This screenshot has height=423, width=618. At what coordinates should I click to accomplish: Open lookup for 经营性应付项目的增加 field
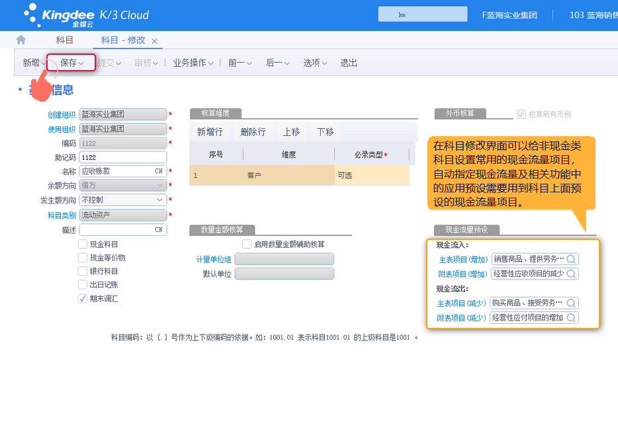571,317
